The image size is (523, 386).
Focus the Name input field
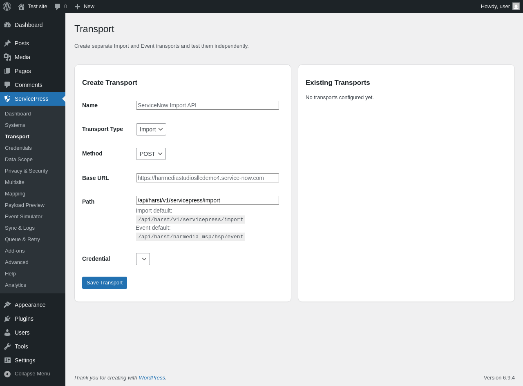[x=208, y=105]
